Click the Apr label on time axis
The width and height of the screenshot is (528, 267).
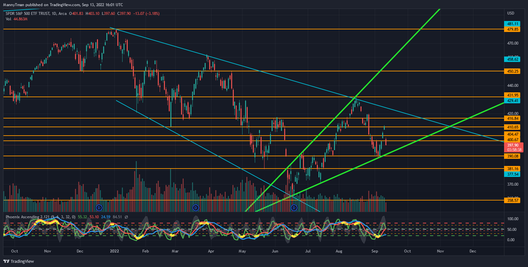point(211,251)
